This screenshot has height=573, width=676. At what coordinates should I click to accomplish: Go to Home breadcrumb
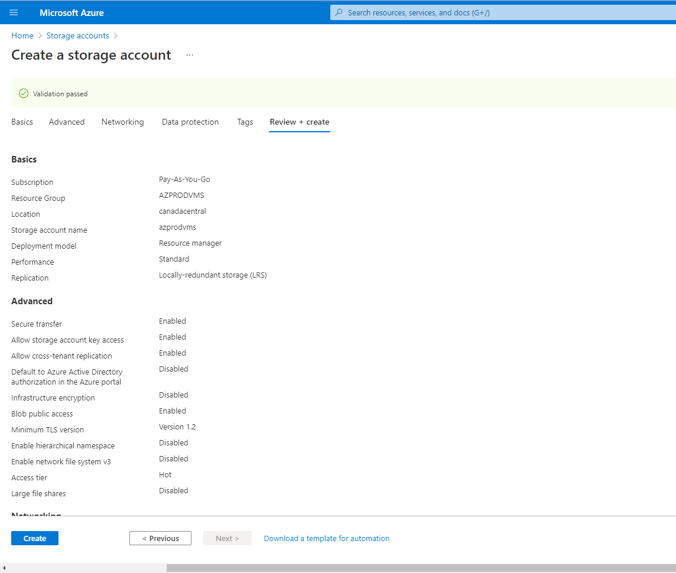[x=22, y=36]
